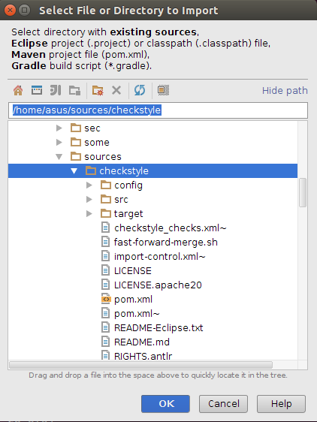This screenshot has width=317, height=422.
Task: Select the target folder icon
Action: click(x=106, y=213)
